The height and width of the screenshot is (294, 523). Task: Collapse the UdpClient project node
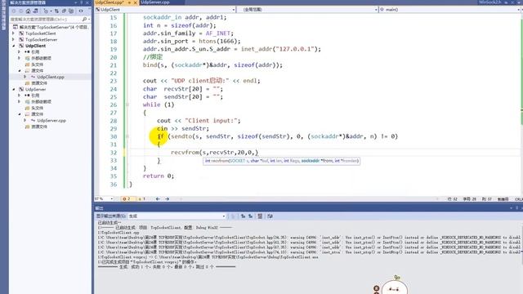14,46
